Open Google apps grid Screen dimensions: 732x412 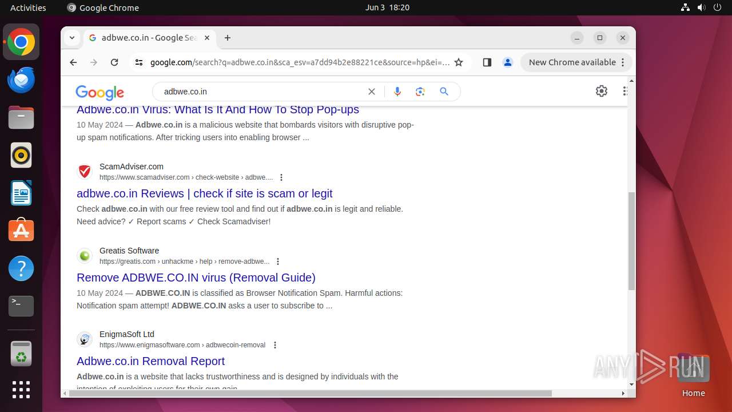coord(626,91)
